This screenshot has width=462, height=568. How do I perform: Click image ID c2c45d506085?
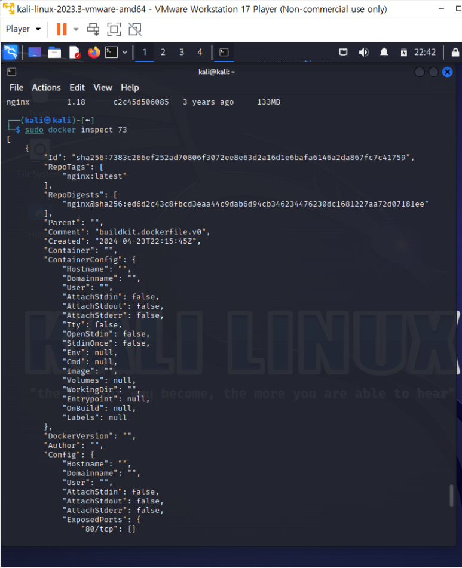141,102
